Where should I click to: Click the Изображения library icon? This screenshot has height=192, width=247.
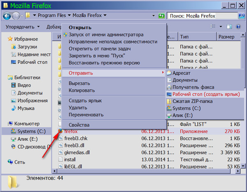[14, 101]
